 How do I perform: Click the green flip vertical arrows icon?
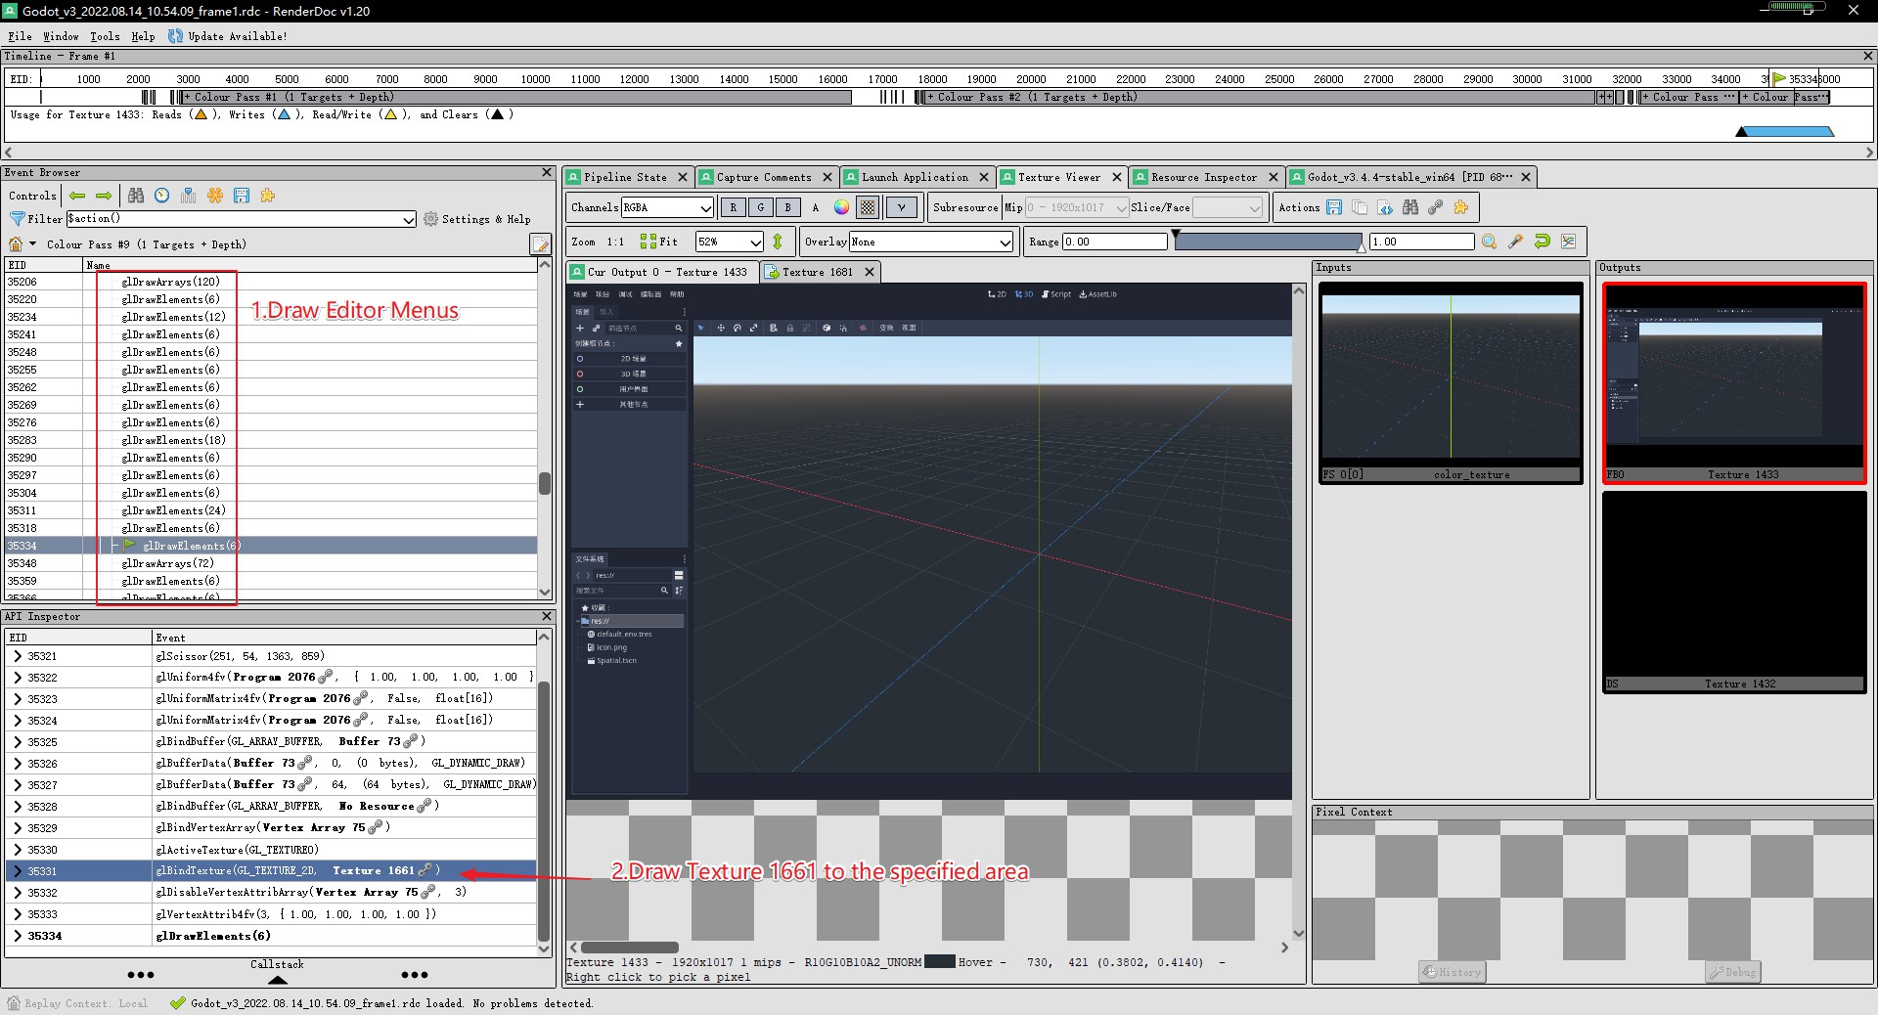[778, 242]
